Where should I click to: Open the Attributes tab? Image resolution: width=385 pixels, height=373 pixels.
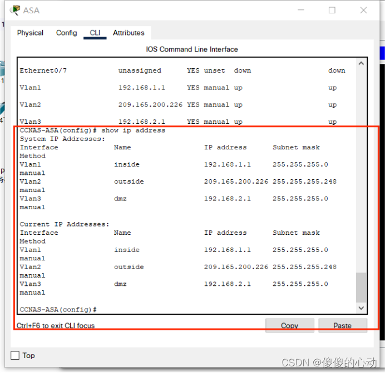pyautogui.click(x=129, y=33)
